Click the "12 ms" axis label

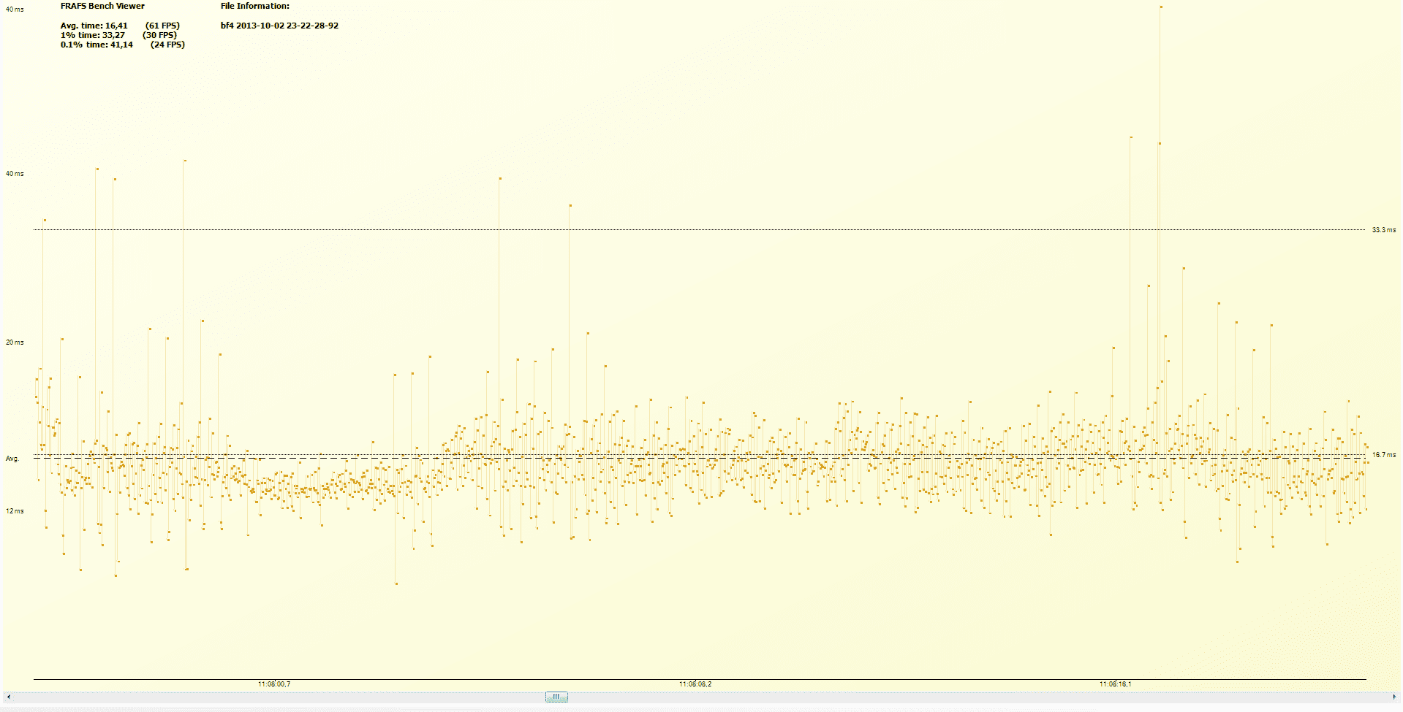click(x=15, y=511)
